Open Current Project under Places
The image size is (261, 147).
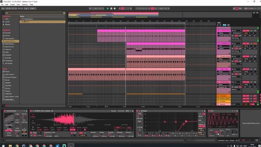coord(11,77)
